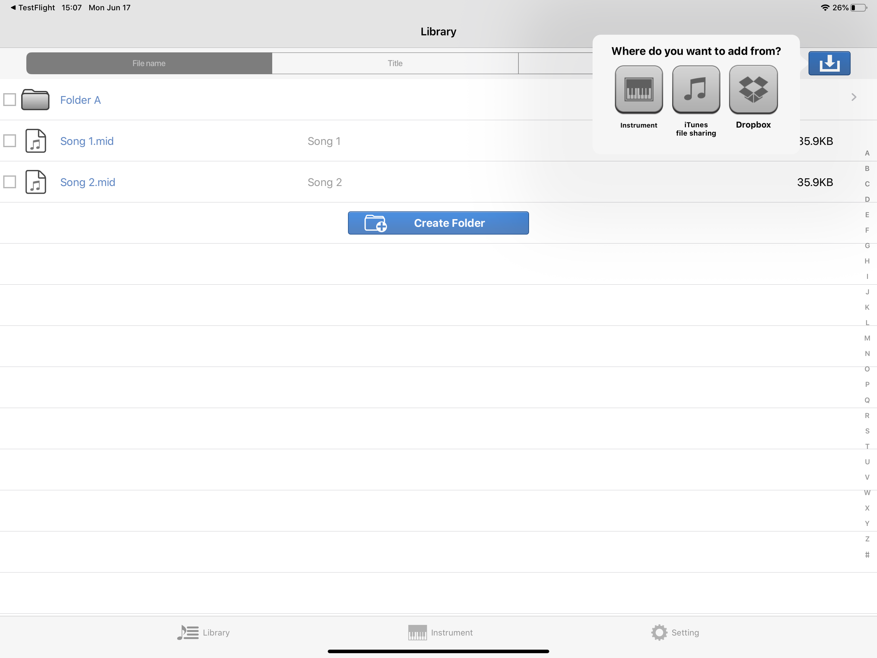Sort by the Title segment
This screenshot has height=658, width=877.
click(395, 63)
